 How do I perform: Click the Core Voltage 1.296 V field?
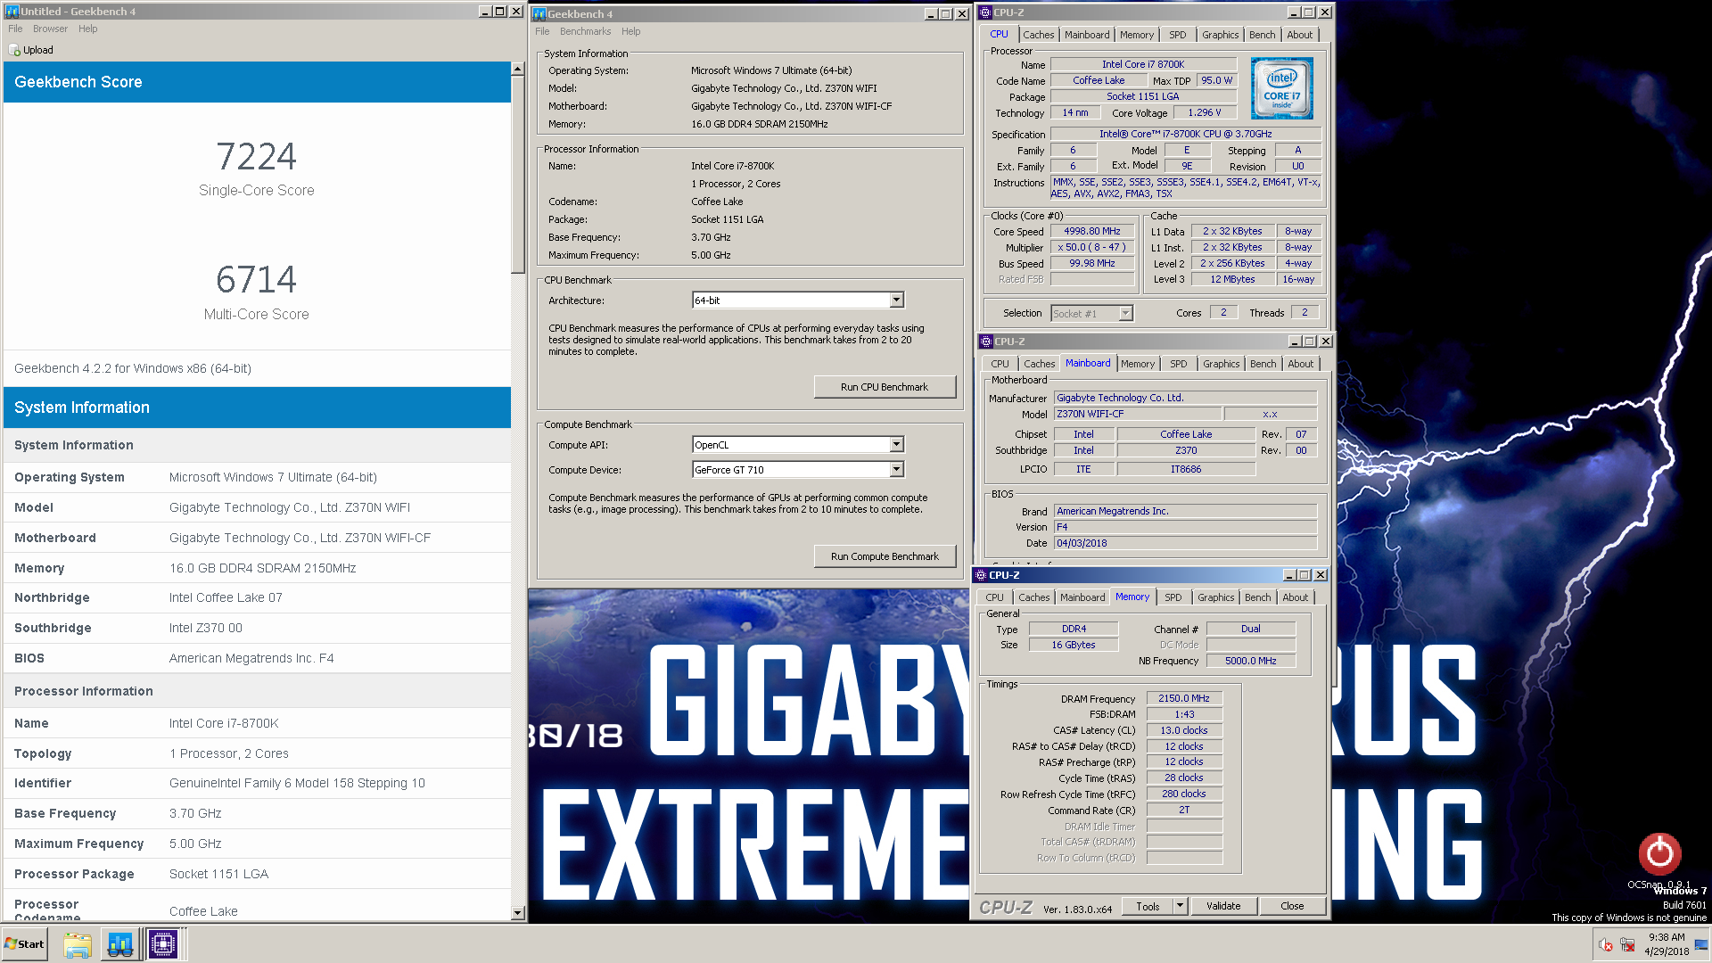point(1204,112)
